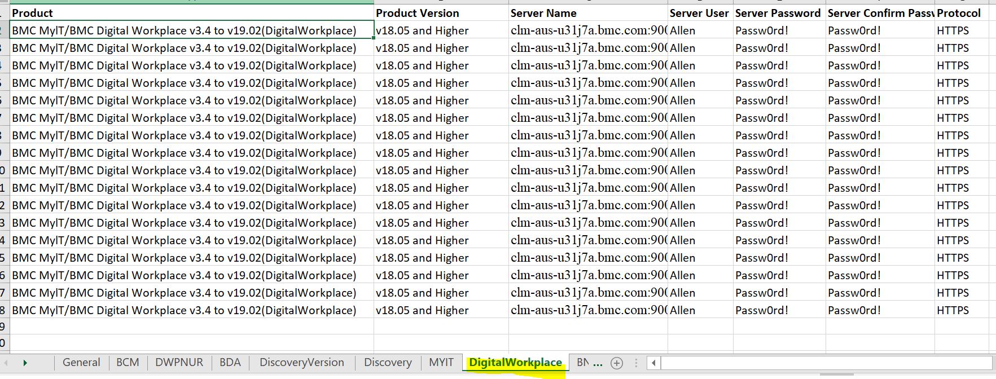Select v18.05 and Higher in first data row

point(441,30)
